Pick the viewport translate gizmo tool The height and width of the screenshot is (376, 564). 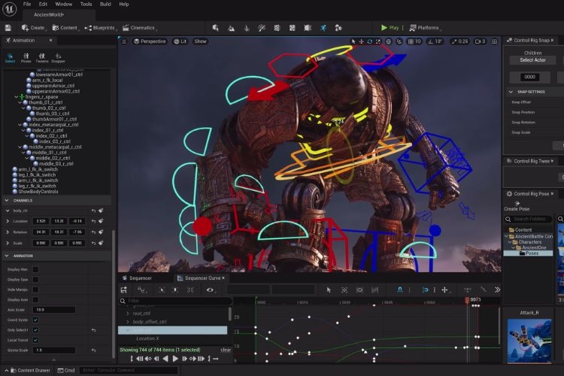(x=361, y=41)
